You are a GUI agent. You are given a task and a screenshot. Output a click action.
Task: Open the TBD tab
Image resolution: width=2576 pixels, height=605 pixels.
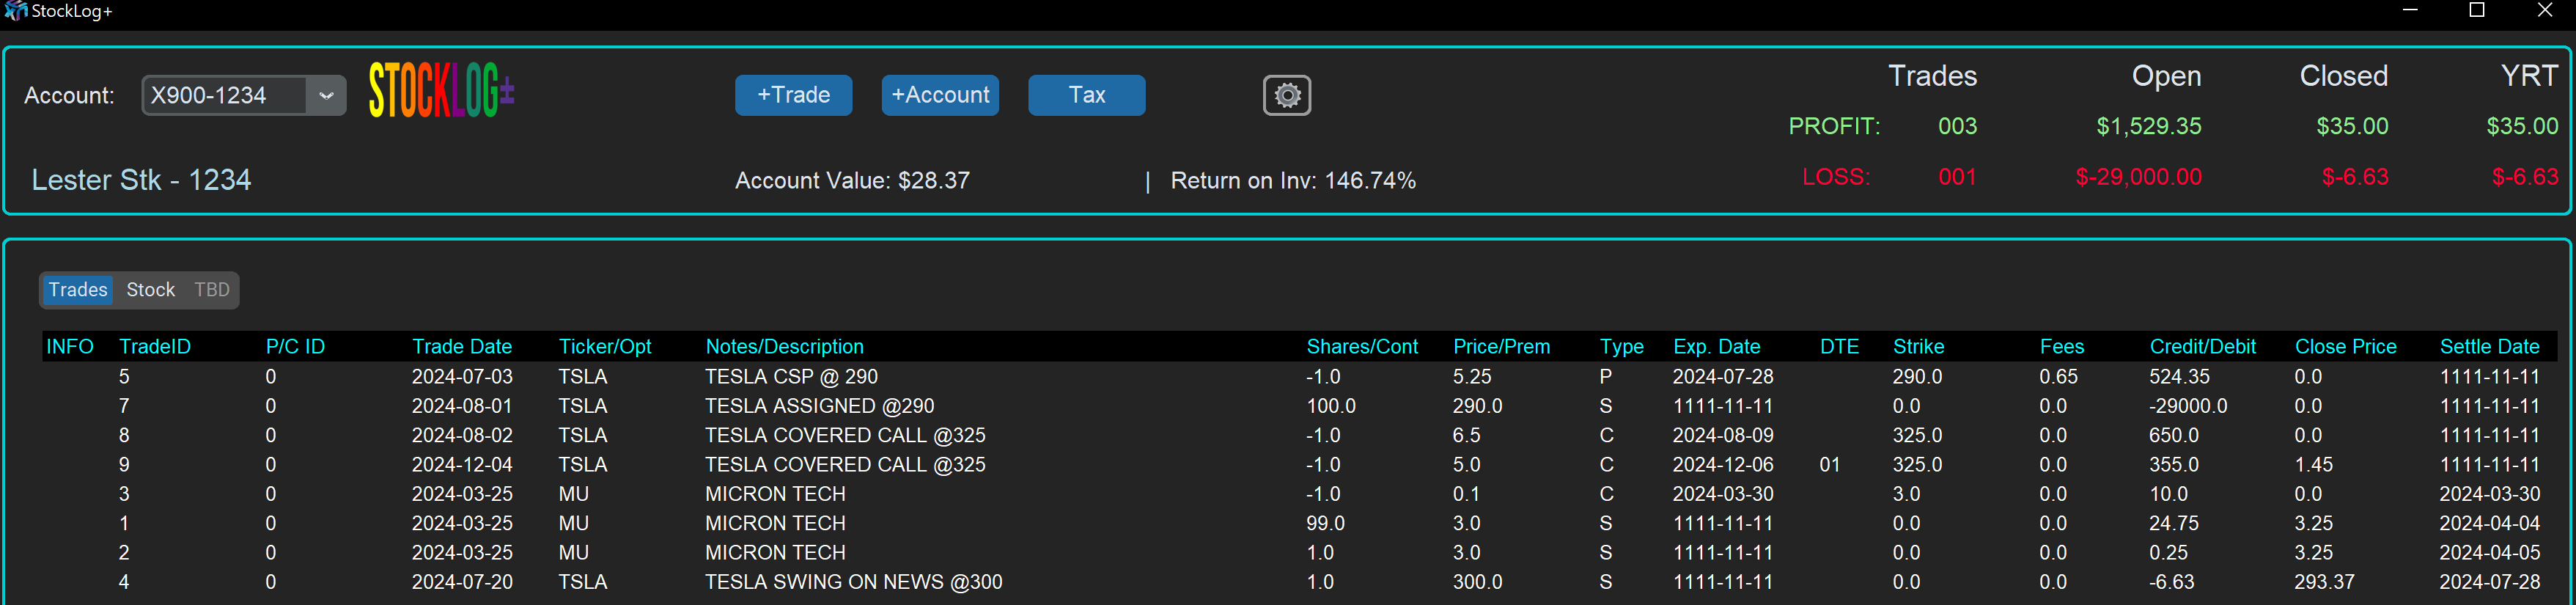click(211, 290)
